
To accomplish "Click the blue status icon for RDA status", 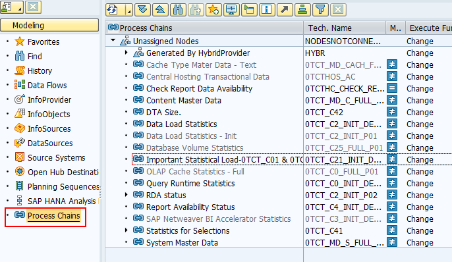I will pyautogui.click(x=392, y=195).
